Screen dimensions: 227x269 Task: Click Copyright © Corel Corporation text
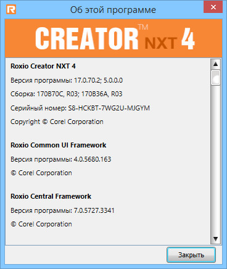[x=57, y=122]
